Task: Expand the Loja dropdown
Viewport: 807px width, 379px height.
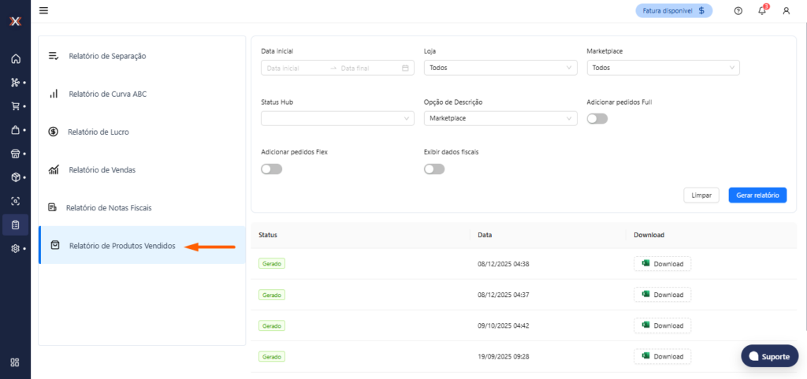Action: tap(500, 68)
